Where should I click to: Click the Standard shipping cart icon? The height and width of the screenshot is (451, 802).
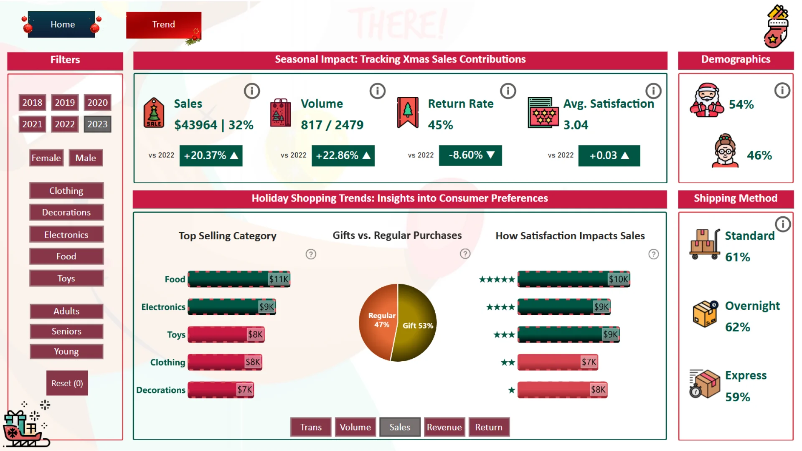coord(705,244)
